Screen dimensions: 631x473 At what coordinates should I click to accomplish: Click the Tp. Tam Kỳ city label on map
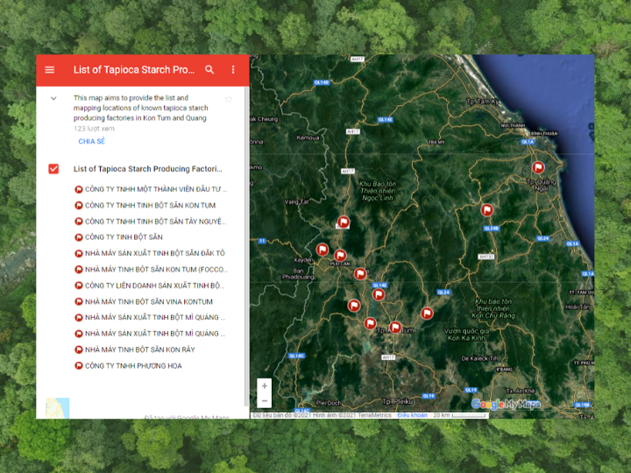[483, 102]
